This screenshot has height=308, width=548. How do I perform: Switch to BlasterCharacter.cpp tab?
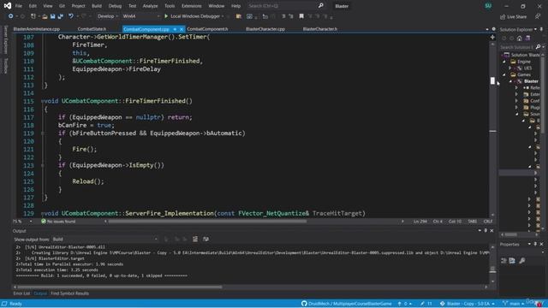pos(265,29)
